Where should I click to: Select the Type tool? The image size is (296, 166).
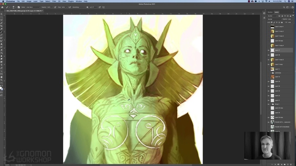click(x=2, y=65)
